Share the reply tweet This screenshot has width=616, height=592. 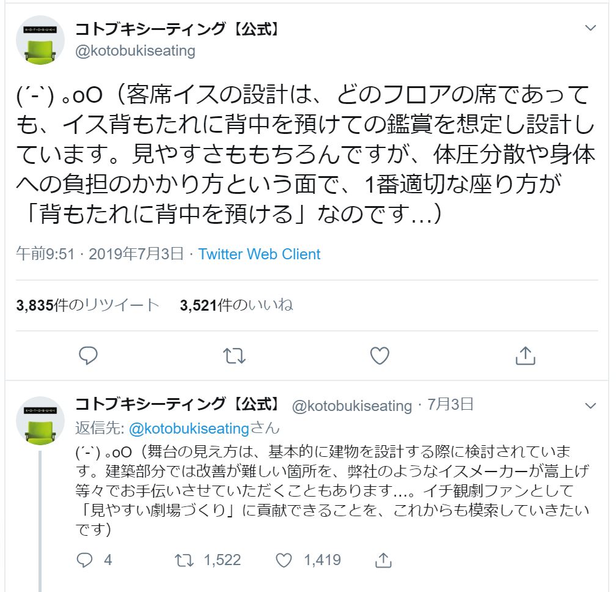(383, 560)
